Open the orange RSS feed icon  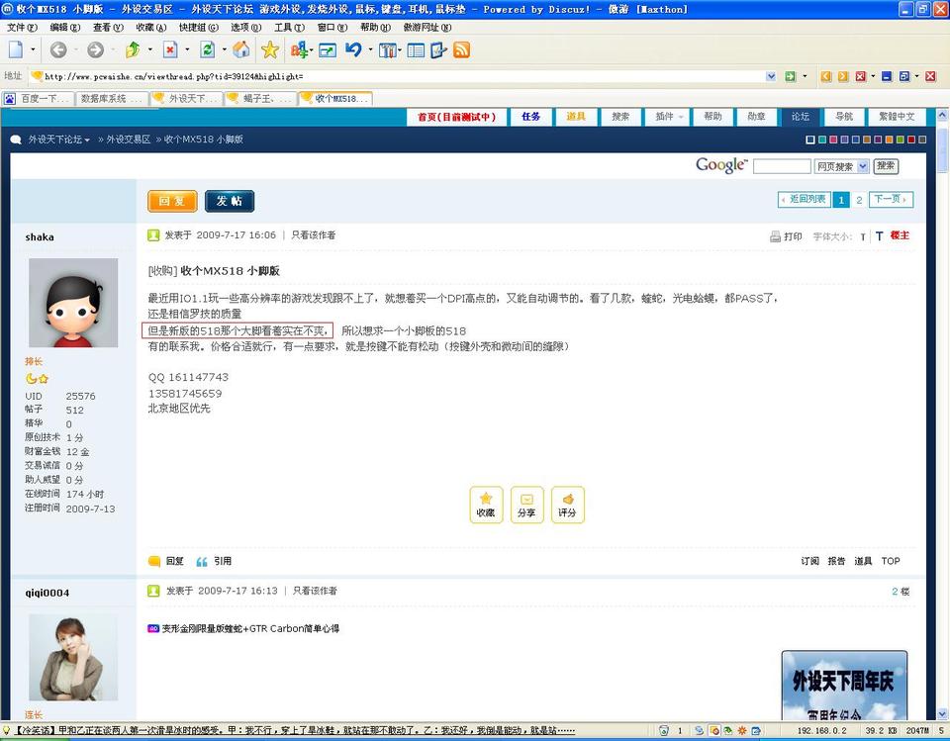click(461, 49)
